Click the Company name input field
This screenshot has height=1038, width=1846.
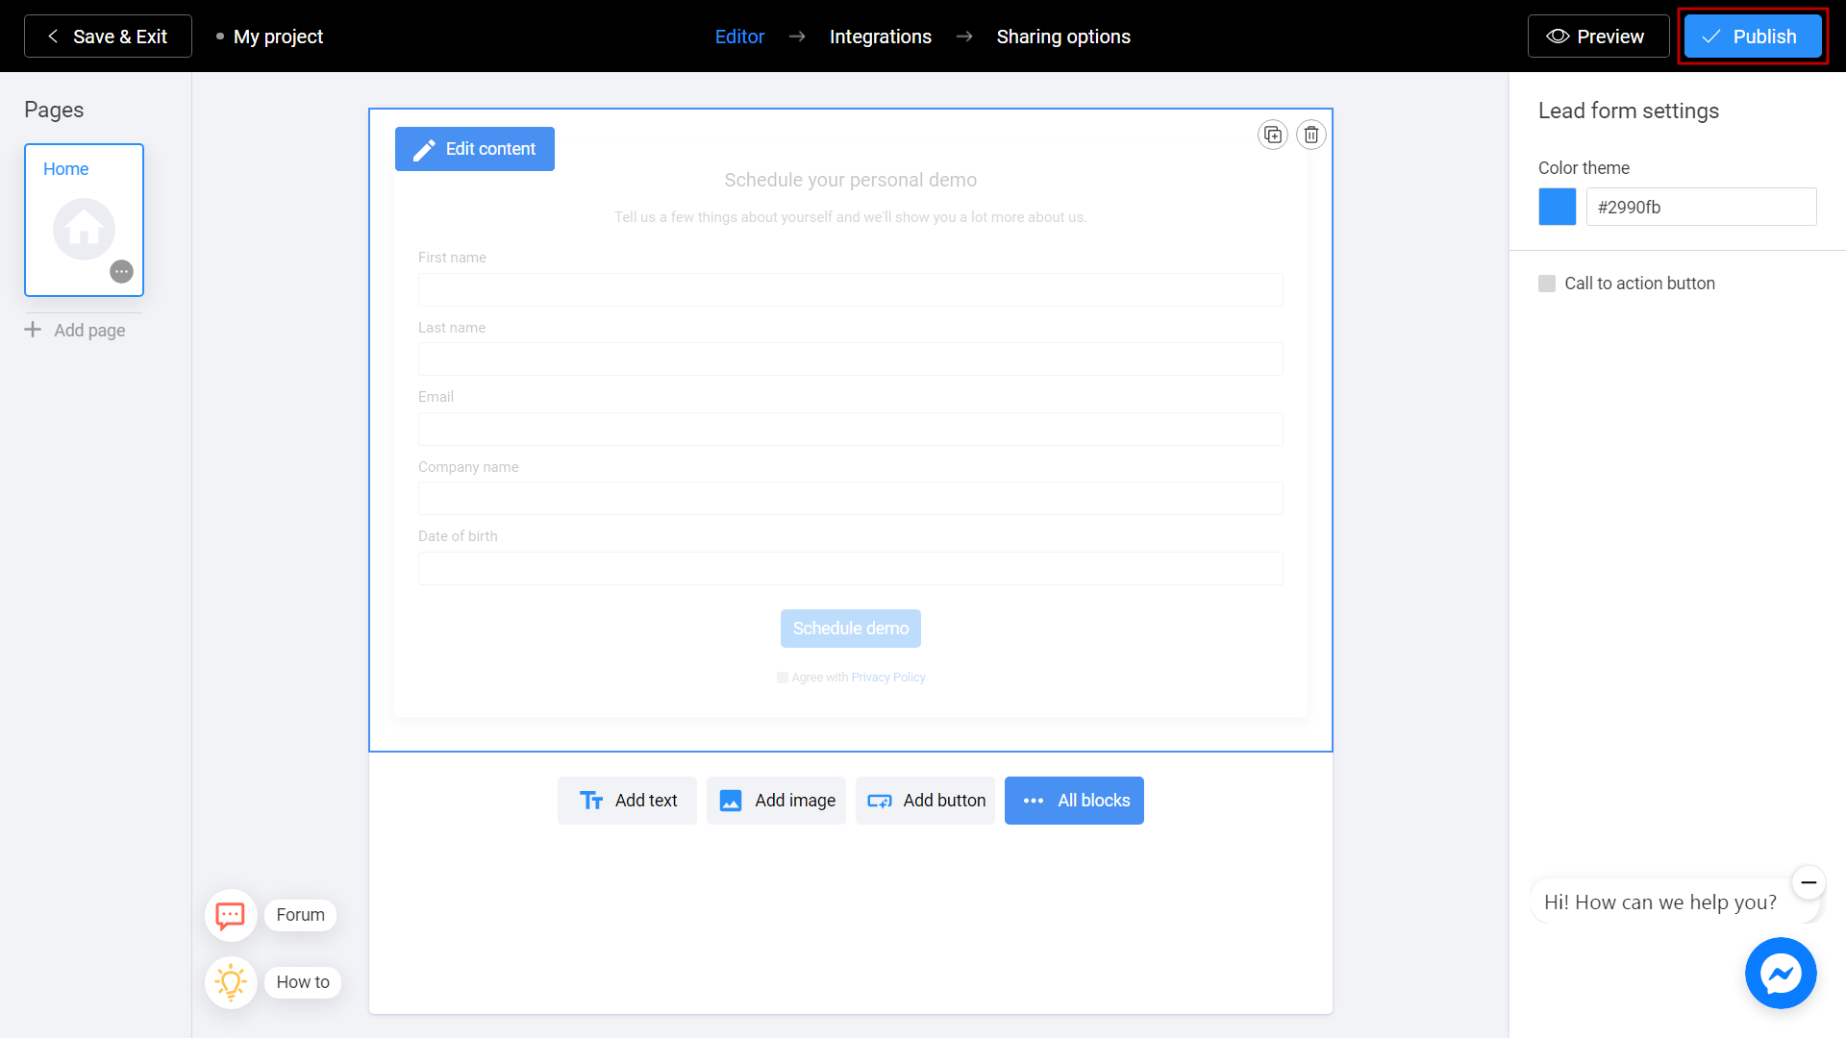pos(851,499)
